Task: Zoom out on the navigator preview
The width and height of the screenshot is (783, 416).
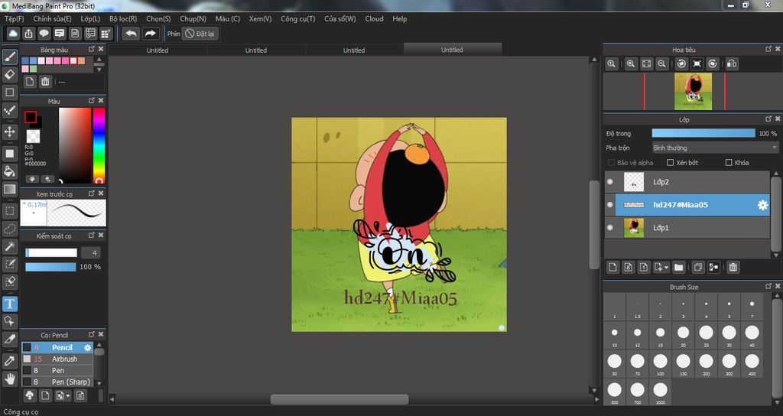Action: click(x=661, y=64)
